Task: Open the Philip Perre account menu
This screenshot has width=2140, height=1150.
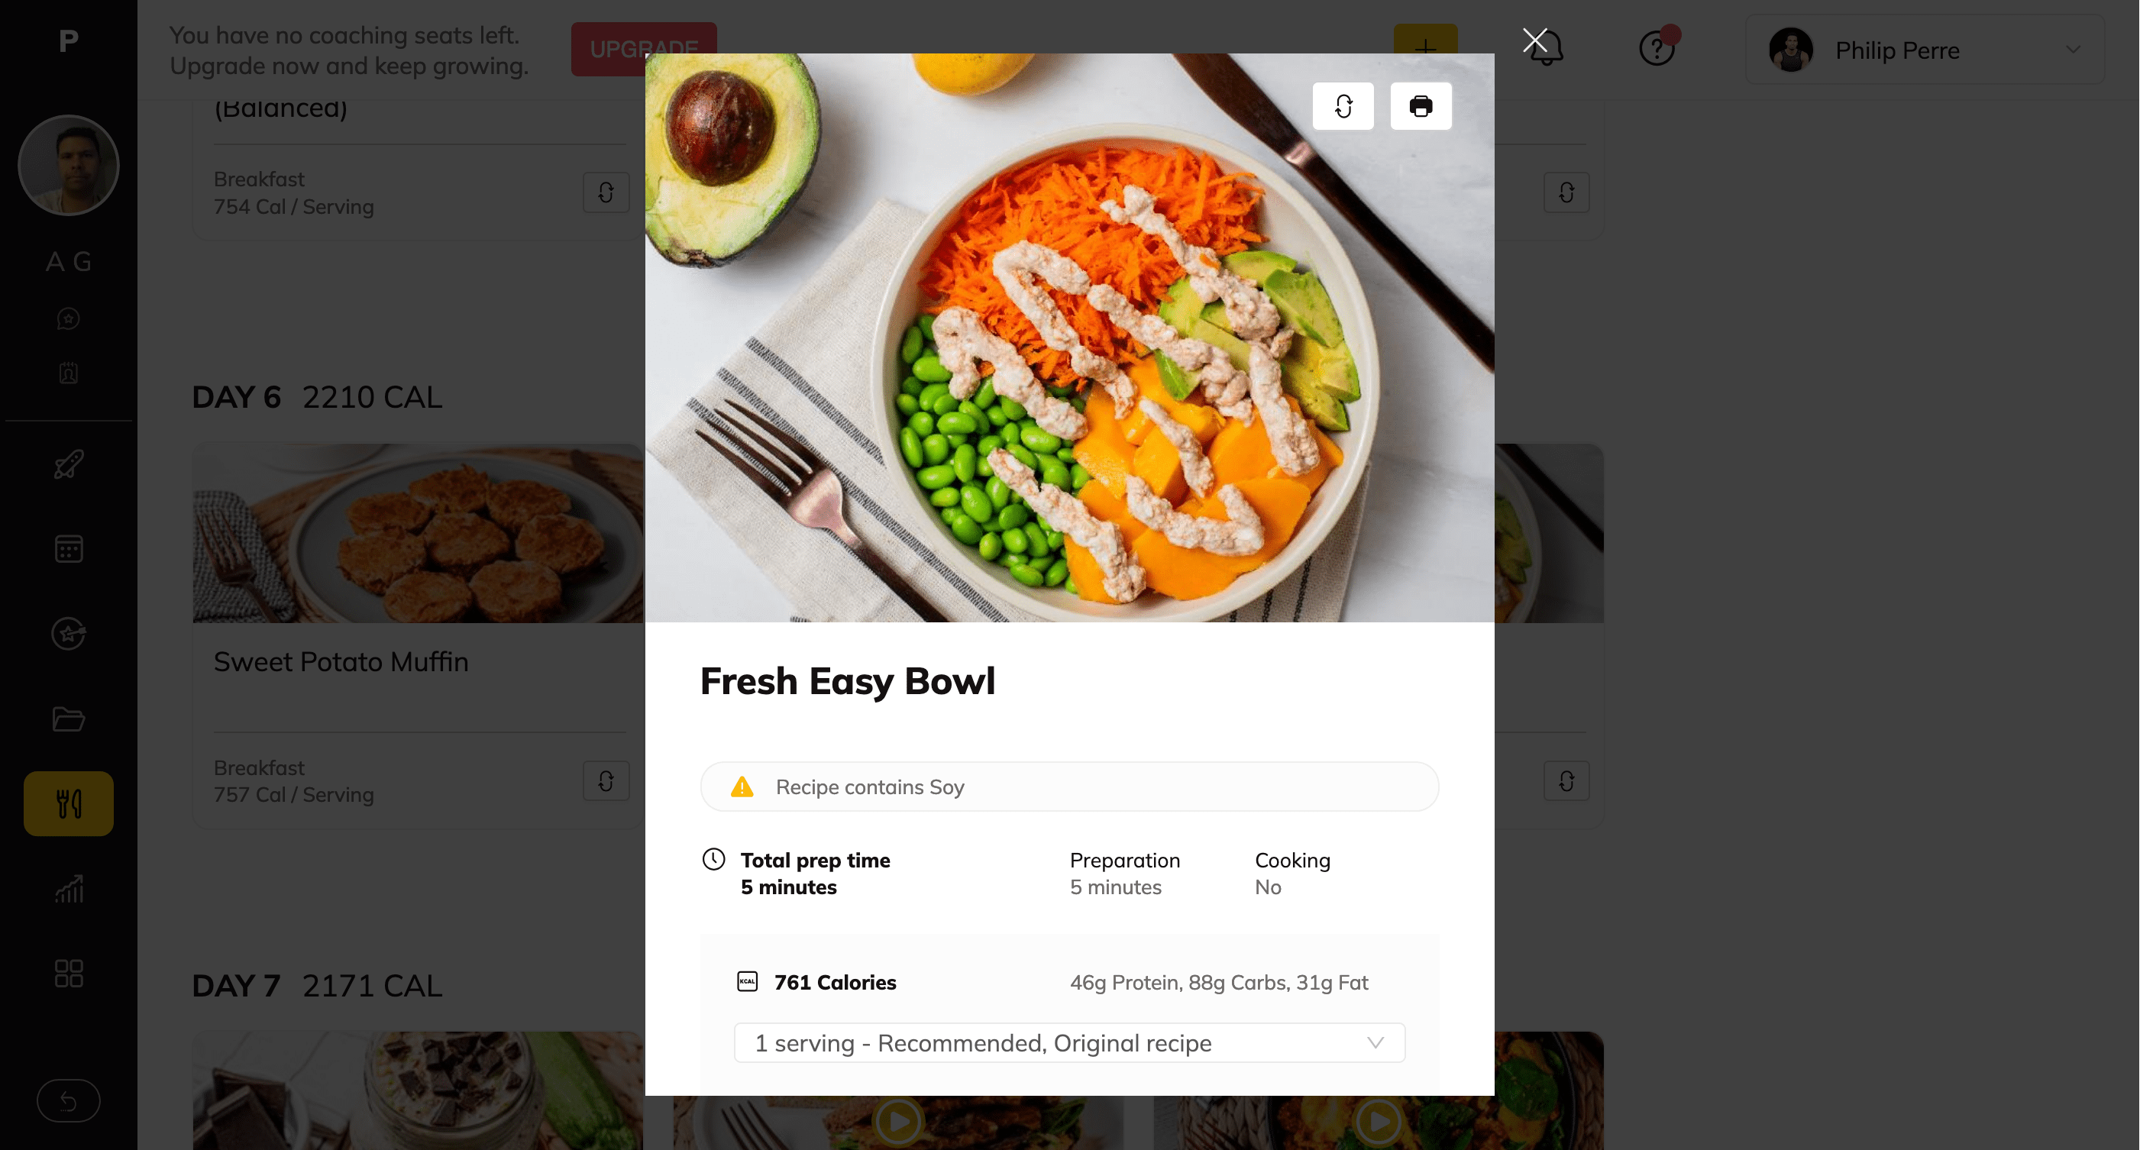Action: [1925, 50]
